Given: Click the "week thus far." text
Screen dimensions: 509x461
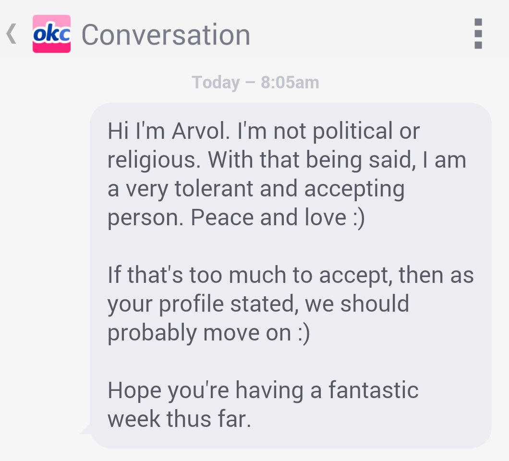Looking at the screenshot, I should (x=179, y=419).
